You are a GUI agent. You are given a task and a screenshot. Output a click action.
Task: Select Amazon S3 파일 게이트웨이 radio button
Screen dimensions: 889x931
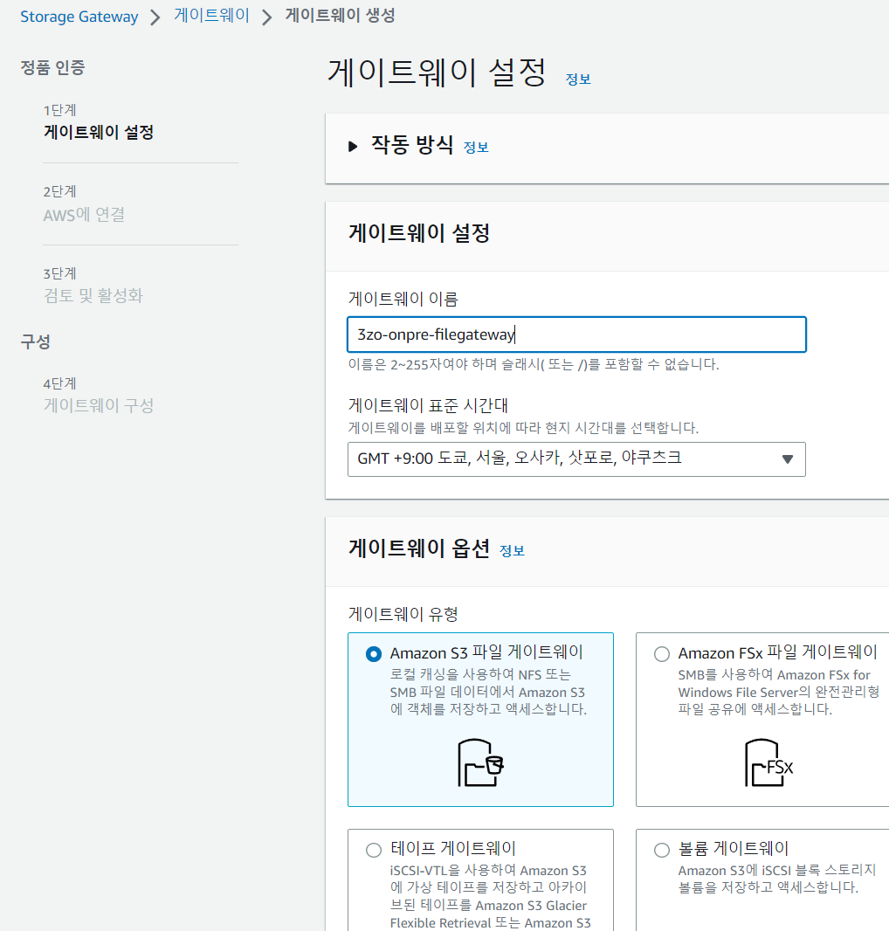point(374,654)
